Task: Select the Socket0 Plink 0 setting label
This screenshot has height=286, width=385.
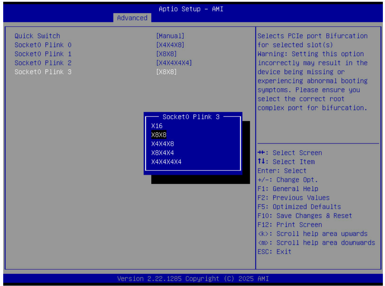Action: (43, 45)
